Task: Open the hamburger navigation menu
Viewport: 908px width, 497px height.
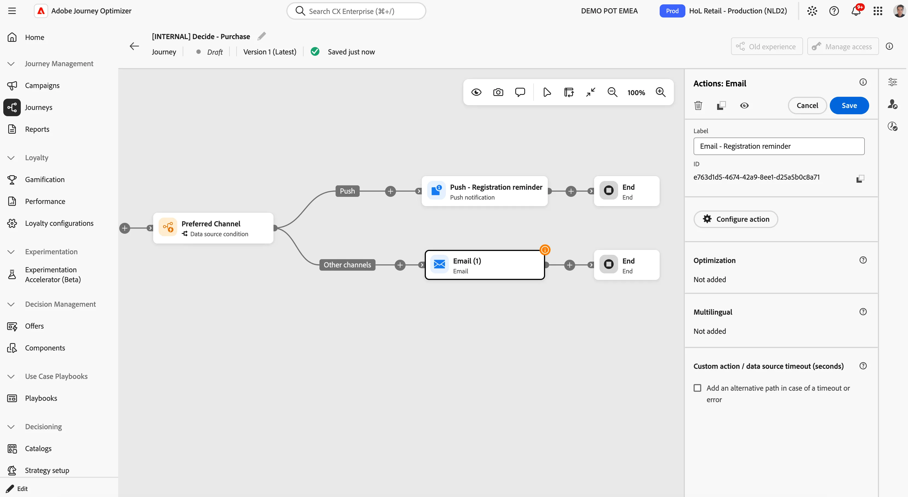Action: point(12,11)
